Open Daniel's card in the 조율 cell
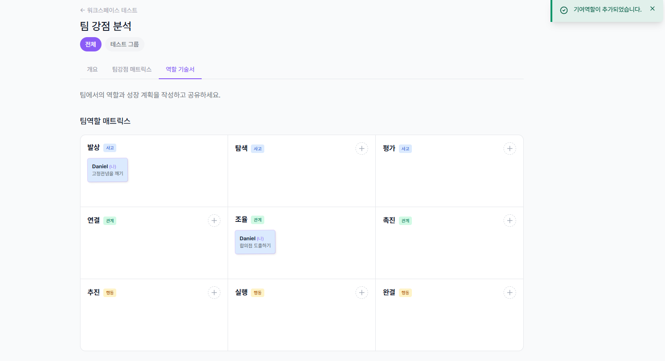The height and width of the screenshot is (361, 665). coord(255,242)
